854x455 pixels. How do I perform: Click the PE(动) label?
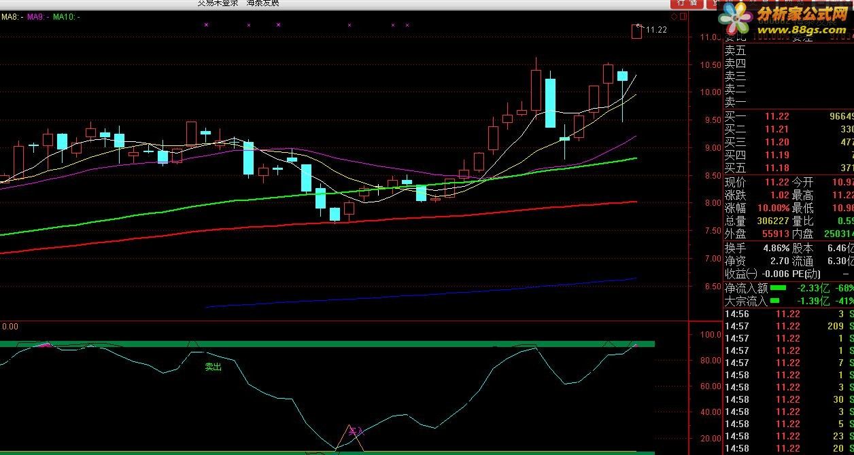coord(806,274)
